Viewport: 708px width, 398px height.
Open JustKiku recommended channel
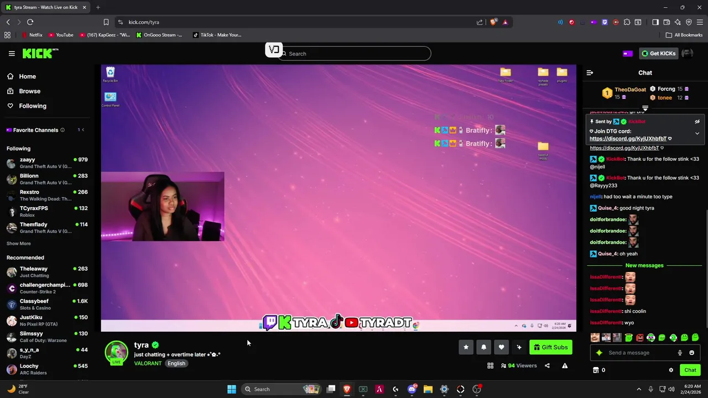pos(47,321)
